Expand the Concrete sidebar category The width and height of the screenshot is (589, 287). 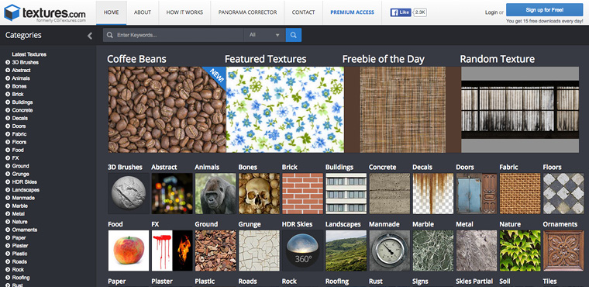[8, 110]
